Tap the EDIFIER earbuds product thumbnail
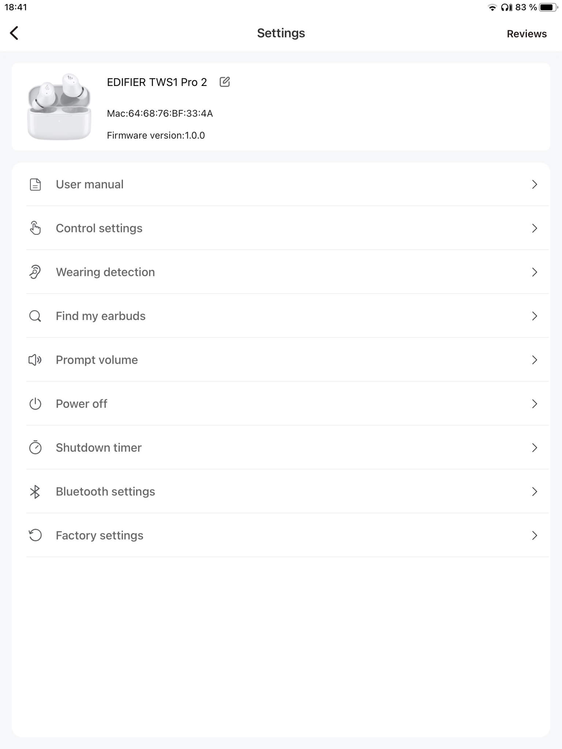This screenshot has height=749, width=562. coord(59,106)
